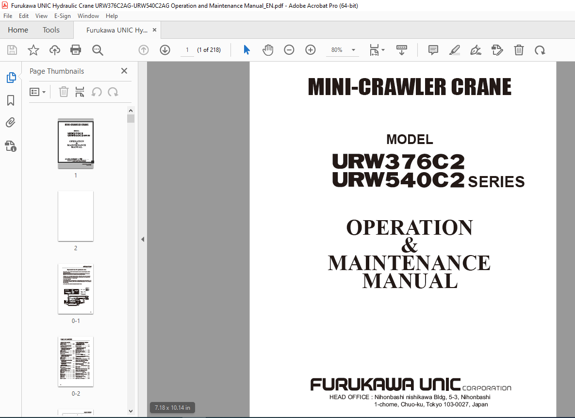This screenshot has width=575, height=418.
Task: Open print pages tool in thumbnails panel
Action: tap(80, 92)
